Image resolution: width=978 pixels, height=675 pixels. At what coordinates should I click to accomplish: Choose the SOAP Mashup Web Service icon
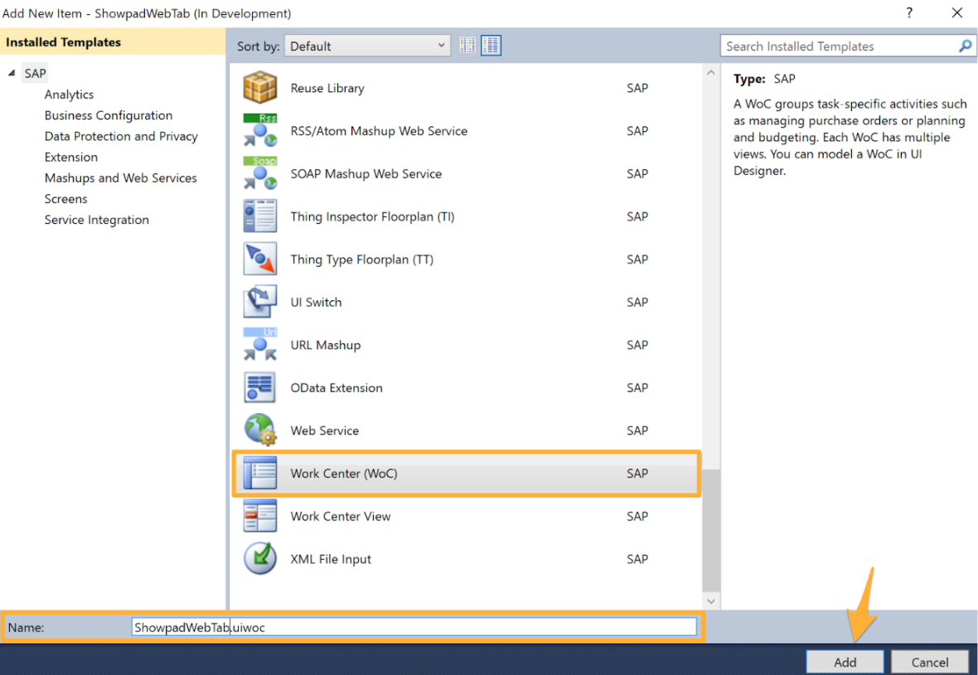[x=259, y=174]
